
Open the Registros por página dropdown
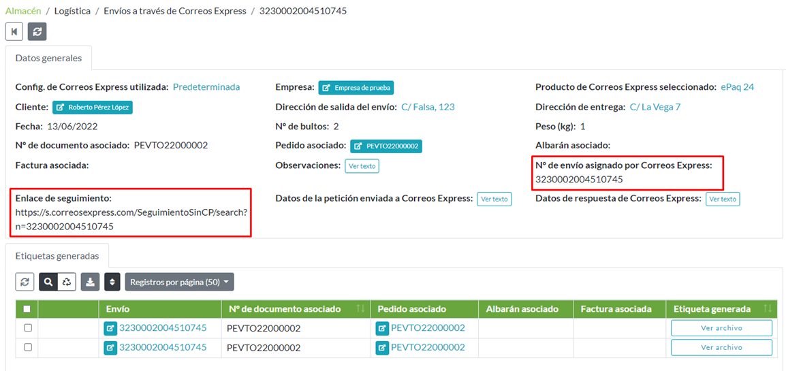click(x=180, y=282)
